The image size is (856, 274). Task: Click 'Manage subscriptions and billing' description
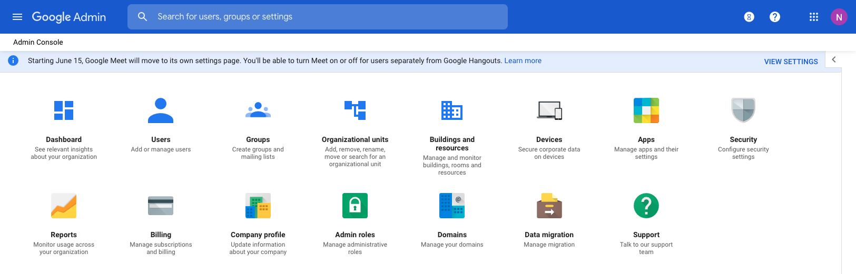pos(161,248)
